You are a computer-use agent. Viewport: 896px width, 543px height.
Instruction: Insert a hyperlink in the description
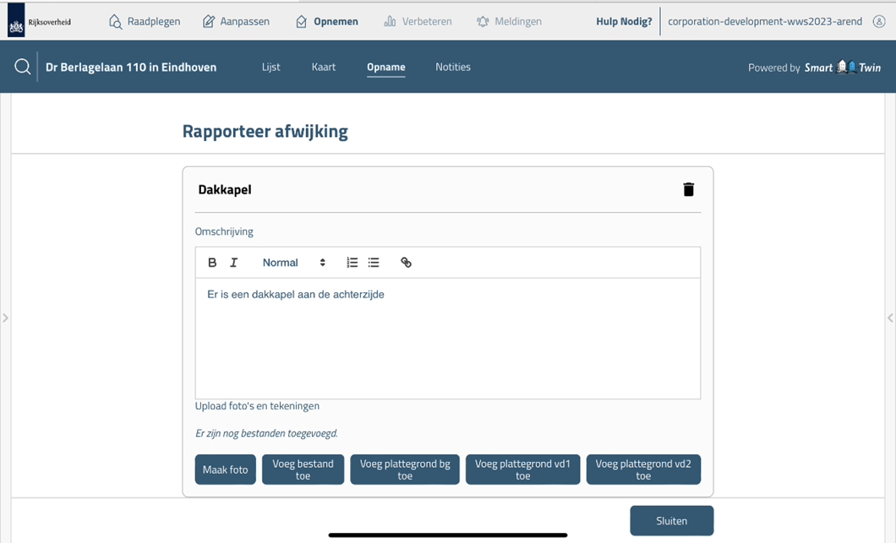point(406,263)
